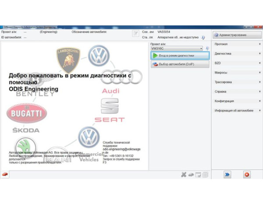
Task: Expand the BZD panel
Action: point(237,63)
